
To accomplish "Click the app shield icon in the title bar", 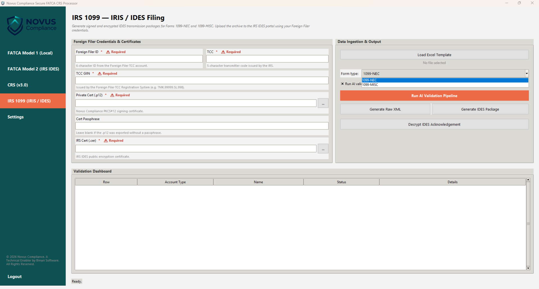I will click(3, 3).
